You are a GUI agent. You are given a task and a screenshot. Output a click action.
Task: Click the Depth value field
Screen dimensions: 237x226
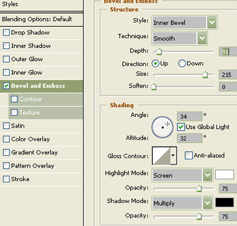point(228,52)
